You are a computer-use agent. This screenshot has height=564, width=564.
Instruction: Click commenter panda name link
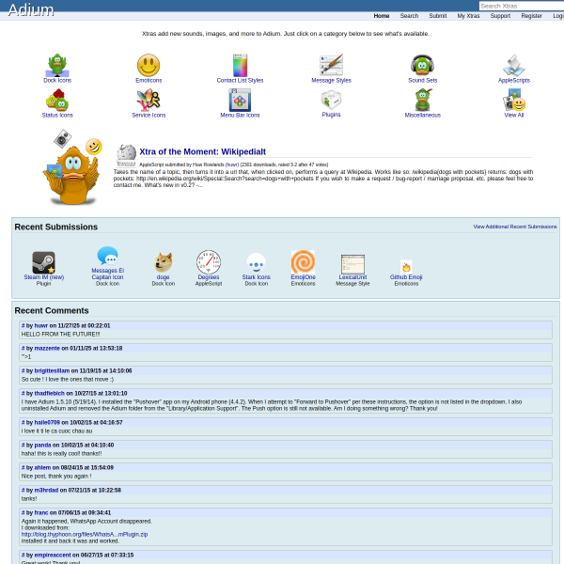point(42,446)
